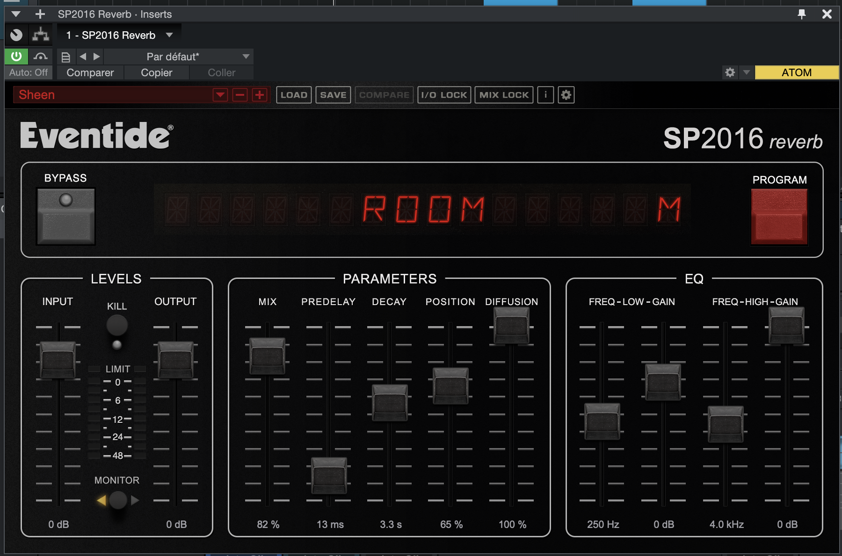Click the LOAD preset button
Screen dimensions: 842x556
tap(294, 95)
